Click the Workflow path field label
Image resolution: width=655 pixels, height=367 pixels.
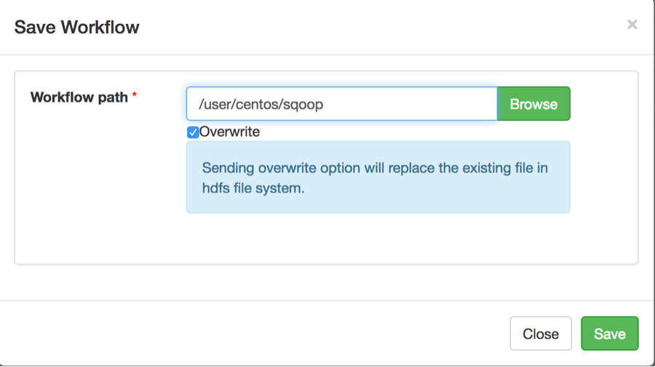coord(79,97)
